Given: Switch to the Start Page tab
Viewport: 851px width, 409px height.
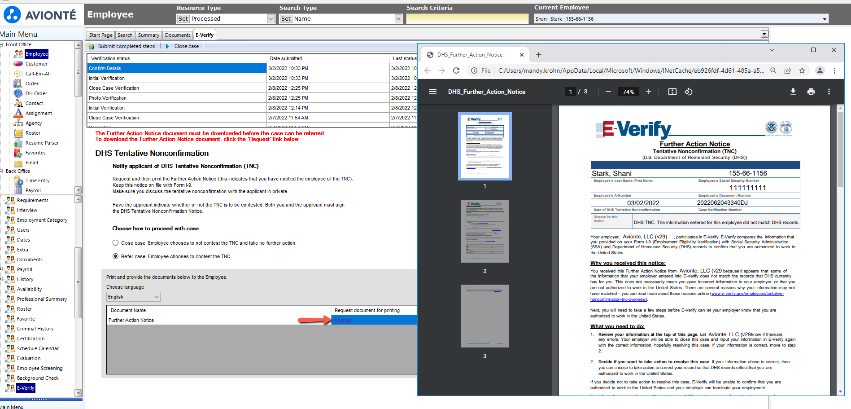Looking at the screenshot, I should 101,35.
